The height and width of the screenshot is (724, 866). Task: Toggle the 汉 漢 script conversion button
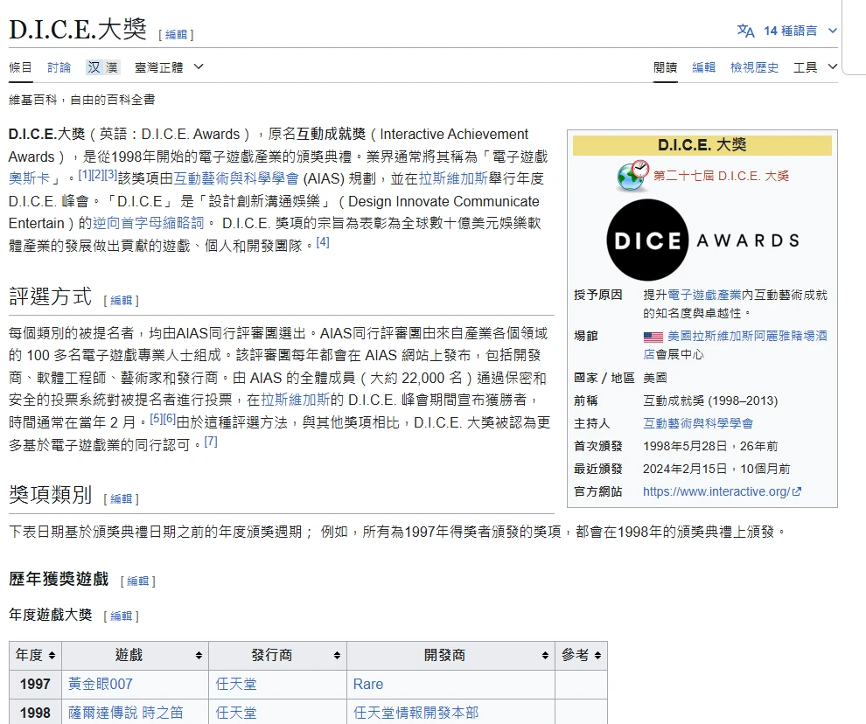[x=102, y=67]
